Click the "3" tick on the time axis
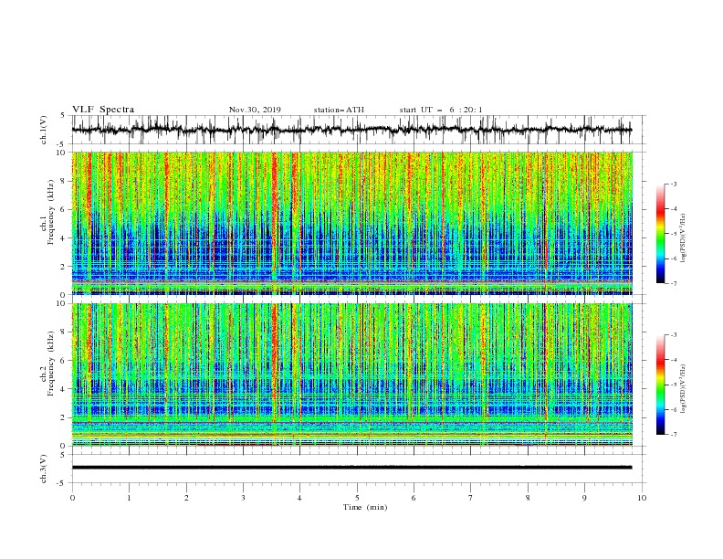723x559 pixels. point(244,498)
